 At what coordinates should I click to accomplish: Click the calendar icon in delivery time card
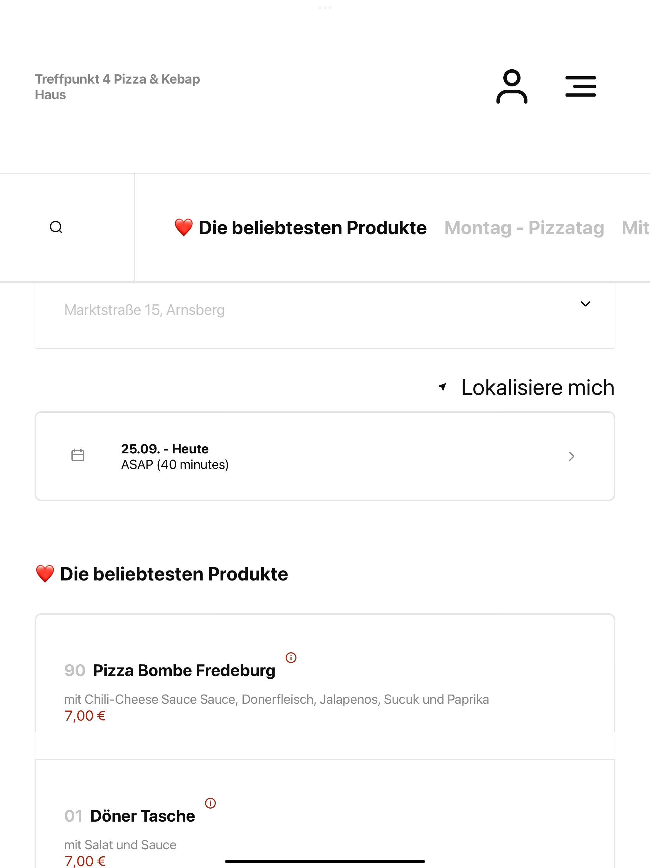point(78,455)
